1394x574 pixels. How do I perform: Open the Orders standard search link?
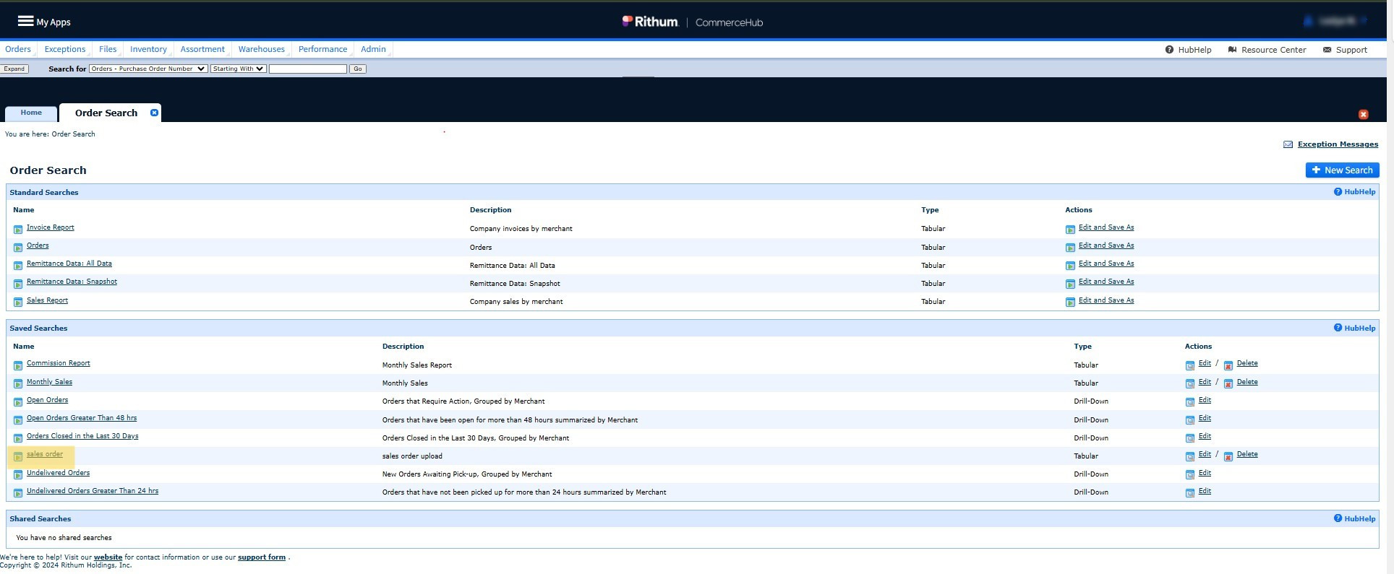(38, 245)
